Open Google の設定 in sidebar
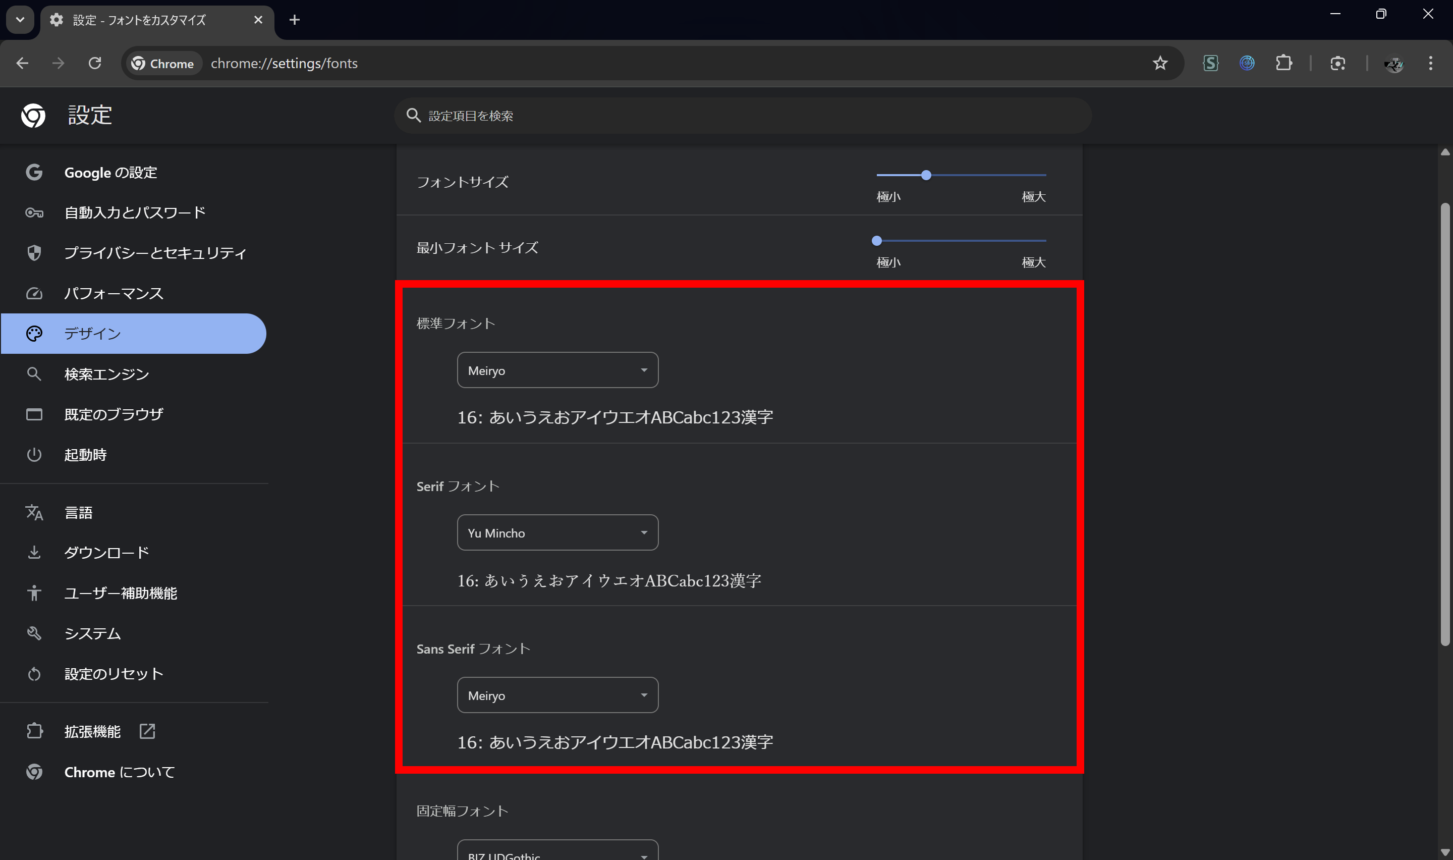 (x=134, y=172)
